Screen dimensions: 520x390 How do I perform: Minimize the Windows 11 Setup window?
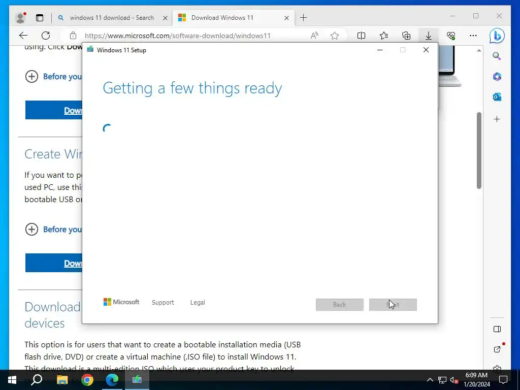[x=380, y=50]
